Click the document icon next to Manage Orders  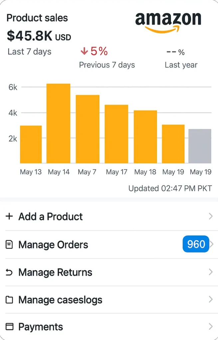tap(9, 245)
